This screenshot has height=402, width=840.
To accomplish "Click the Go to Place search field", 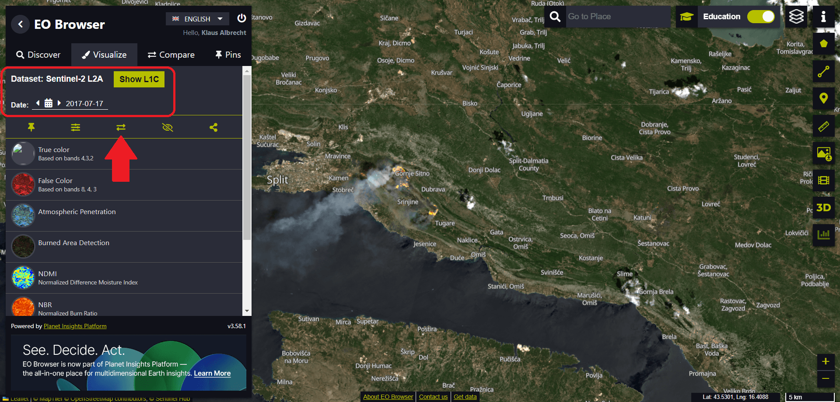I will (617, 17).
